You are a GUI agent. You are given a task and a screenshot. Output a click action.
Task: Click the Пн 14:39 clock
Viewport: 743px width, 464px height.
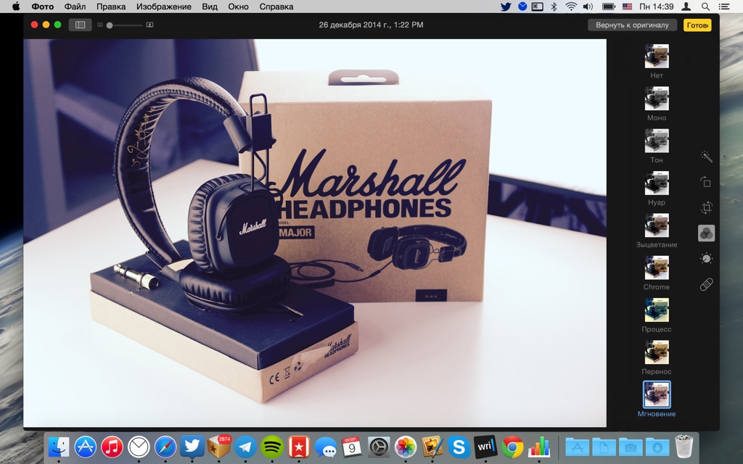[656, 7]
